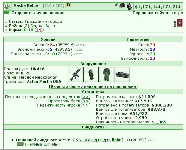
Task: Click Выигрыш в тотализаторе $88,870
Action: tap(157, 109)
